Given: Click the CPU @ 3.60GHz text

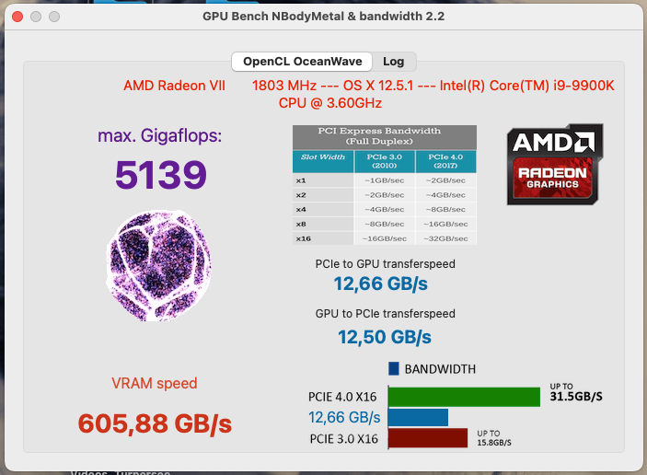Looking at the screenshot, I should [330, 103].
